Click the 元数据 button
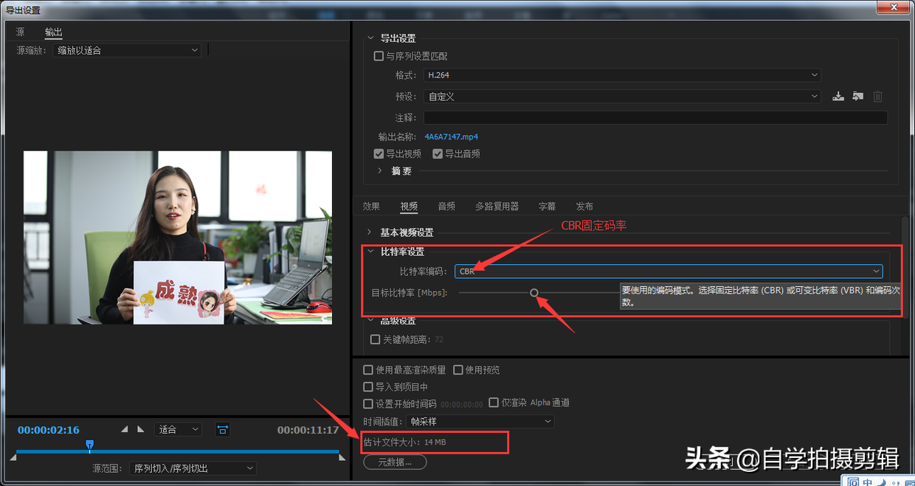Image resolution: width=915 pixels, height=486 pixels. point(394,461)
